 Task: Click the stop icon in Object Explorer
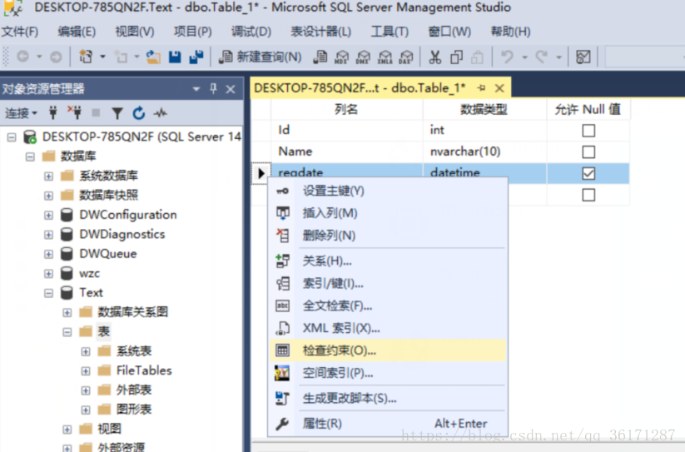tap(96, 113)
